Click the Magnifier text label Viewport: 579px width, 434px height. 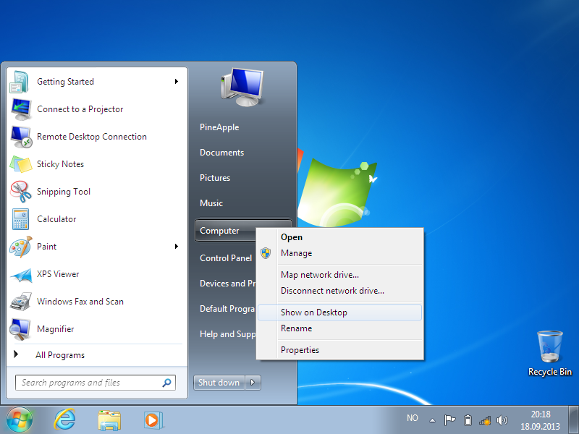point(56,329)
